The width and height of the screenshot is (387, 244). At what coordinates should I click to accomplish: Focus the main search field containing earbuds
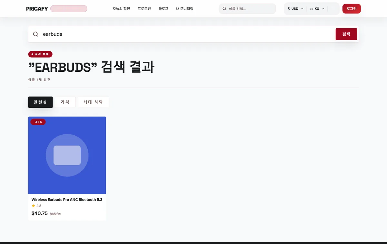click(x=188, y=34)
